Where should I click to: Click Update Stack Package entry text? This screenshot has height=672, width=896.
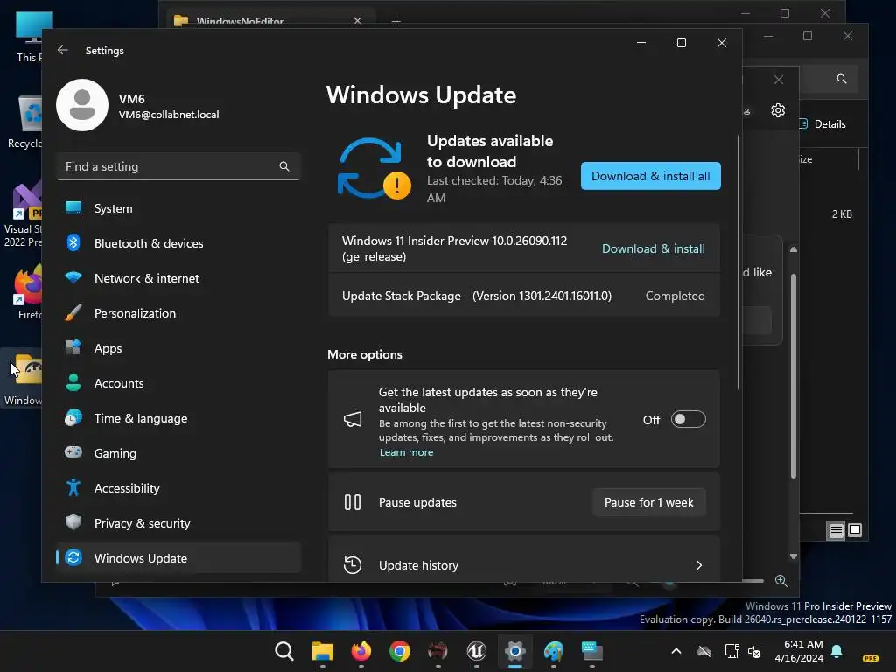click(x=477, y=296)
